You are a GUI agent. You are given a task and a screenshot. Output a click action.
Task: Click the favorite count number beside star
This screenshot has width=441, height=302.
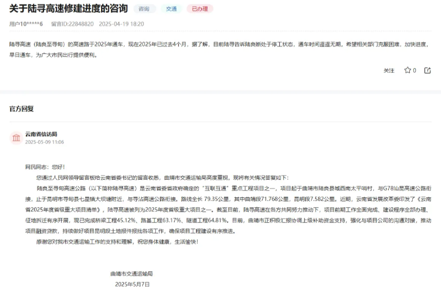tap(415, 71)
